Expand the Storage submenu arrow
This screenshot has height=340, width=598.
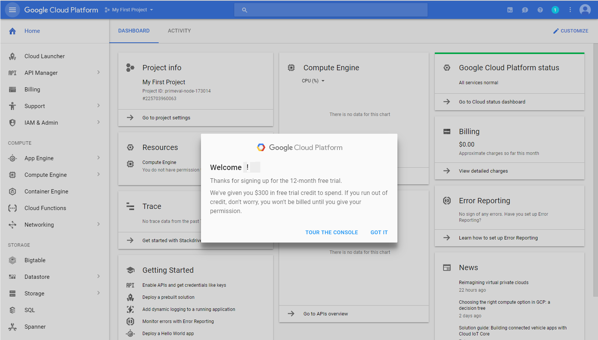tap(99, 293)
